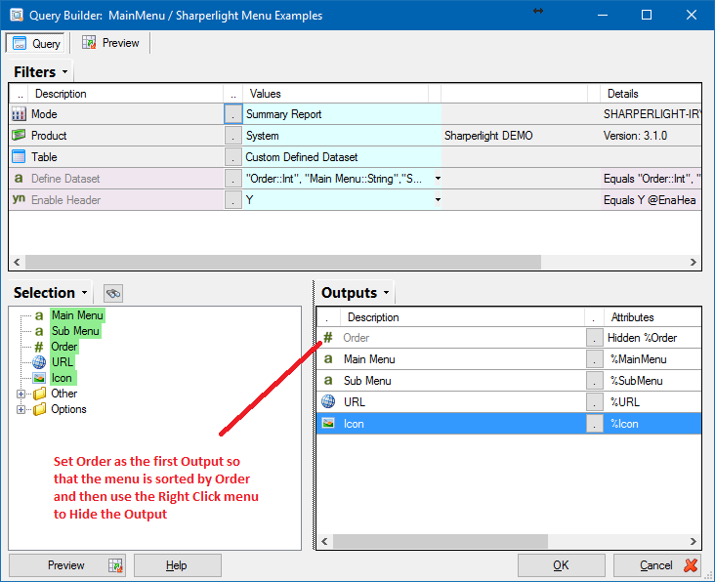Click the Options folder icon
Screen dimensions: 715x582
coord(40,409)
